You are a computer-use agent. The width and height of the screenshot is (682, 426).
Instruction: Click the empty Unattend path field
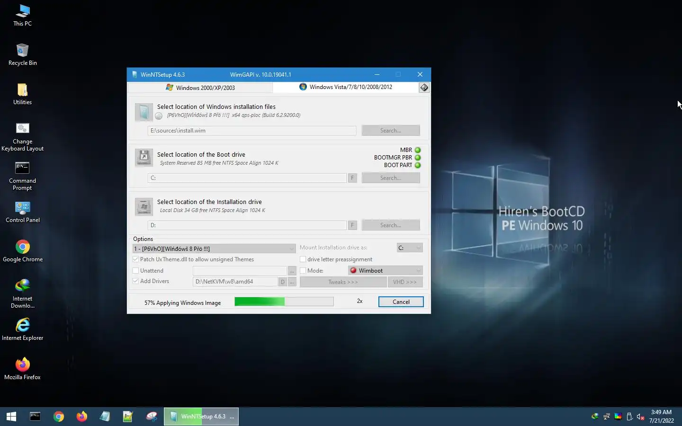[x=240, y=271]
